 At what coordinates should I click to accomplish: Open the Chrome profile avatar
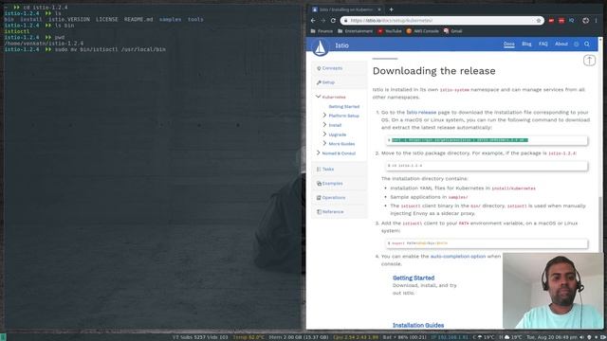[x=586, y=21]
